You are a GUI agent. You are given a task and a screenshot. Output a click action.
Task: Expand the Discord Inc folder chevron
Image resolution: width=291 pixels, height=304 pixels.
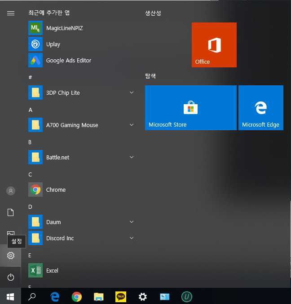coord(132,238)
